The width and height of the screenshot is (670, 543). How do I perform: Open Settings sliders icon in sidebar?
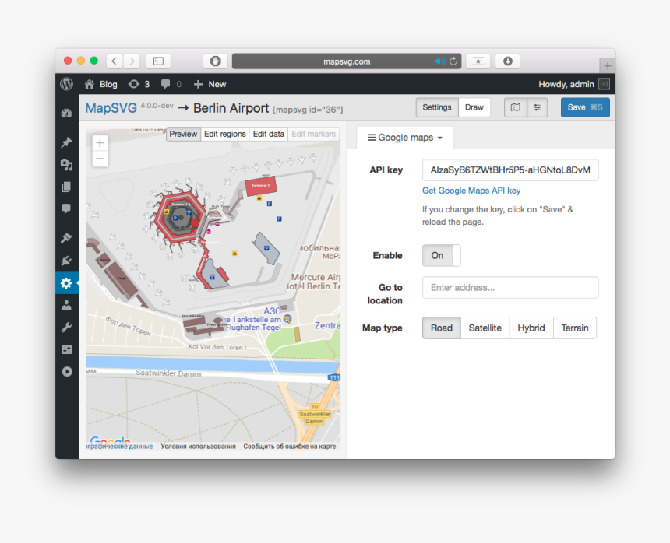point(67,349)
